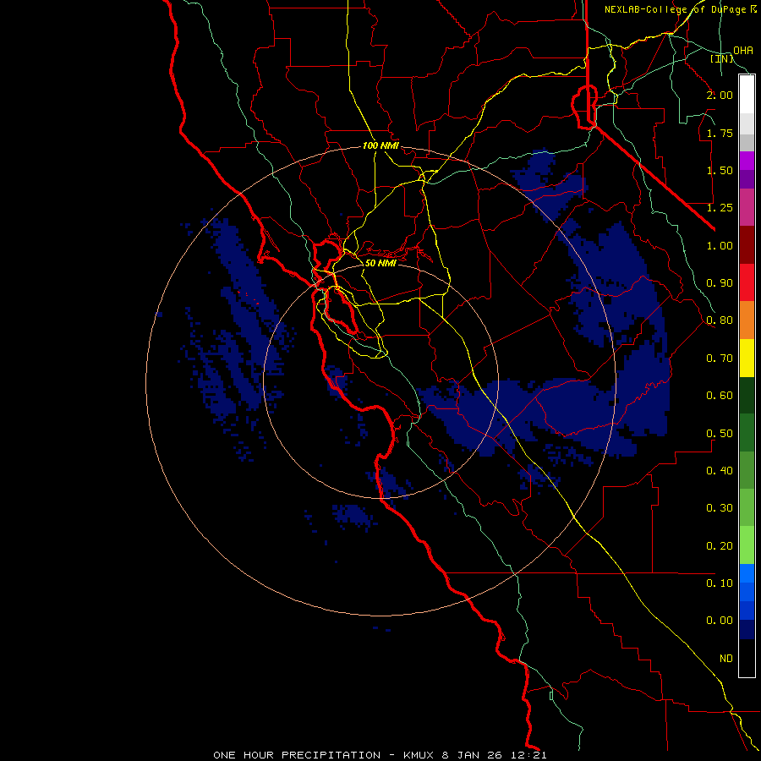Image resolution: width=761 pixels, height=761 pixels.
Task: Click the 1.00 legend value label
Action: pyautogui.click(x=720, y=245)
